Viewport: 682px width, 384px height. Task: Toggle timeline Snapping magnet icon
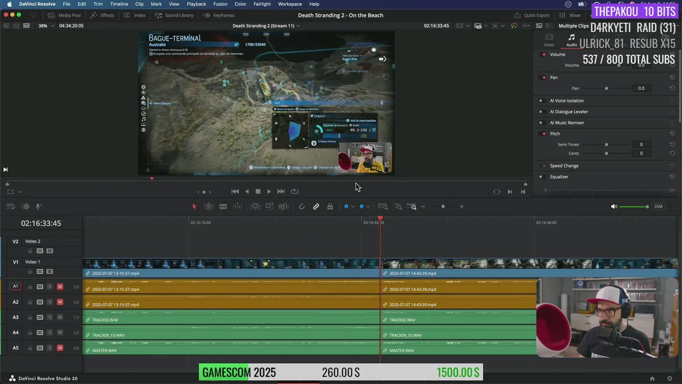302,206
